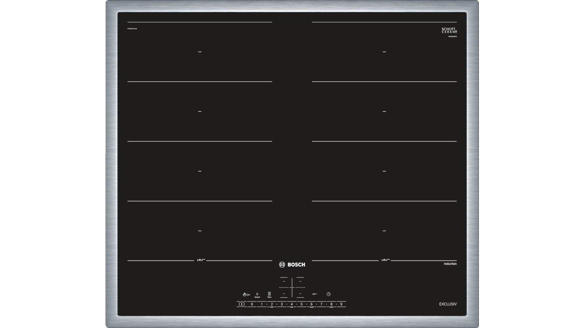Select the EXCLUSIV label

coord(448,304)
